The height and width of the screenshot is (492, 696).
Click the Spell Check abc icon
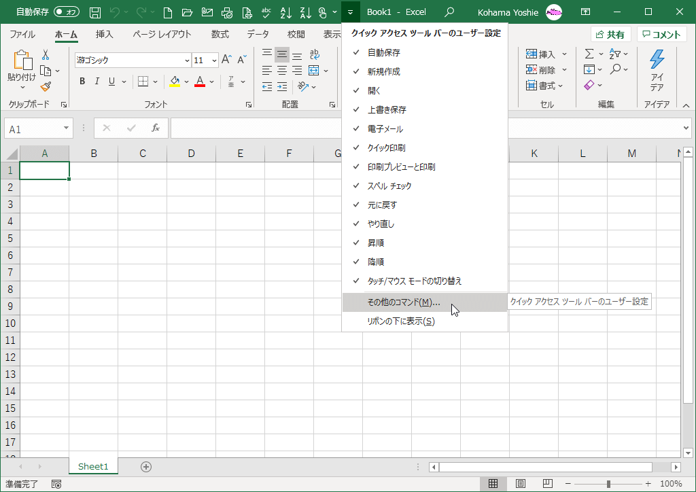click(266, 12)
